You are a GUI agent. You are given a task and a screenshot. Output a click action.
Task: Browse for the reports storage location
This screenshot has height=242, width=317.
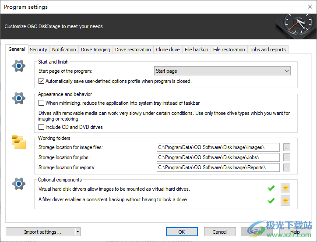[286, 167]
